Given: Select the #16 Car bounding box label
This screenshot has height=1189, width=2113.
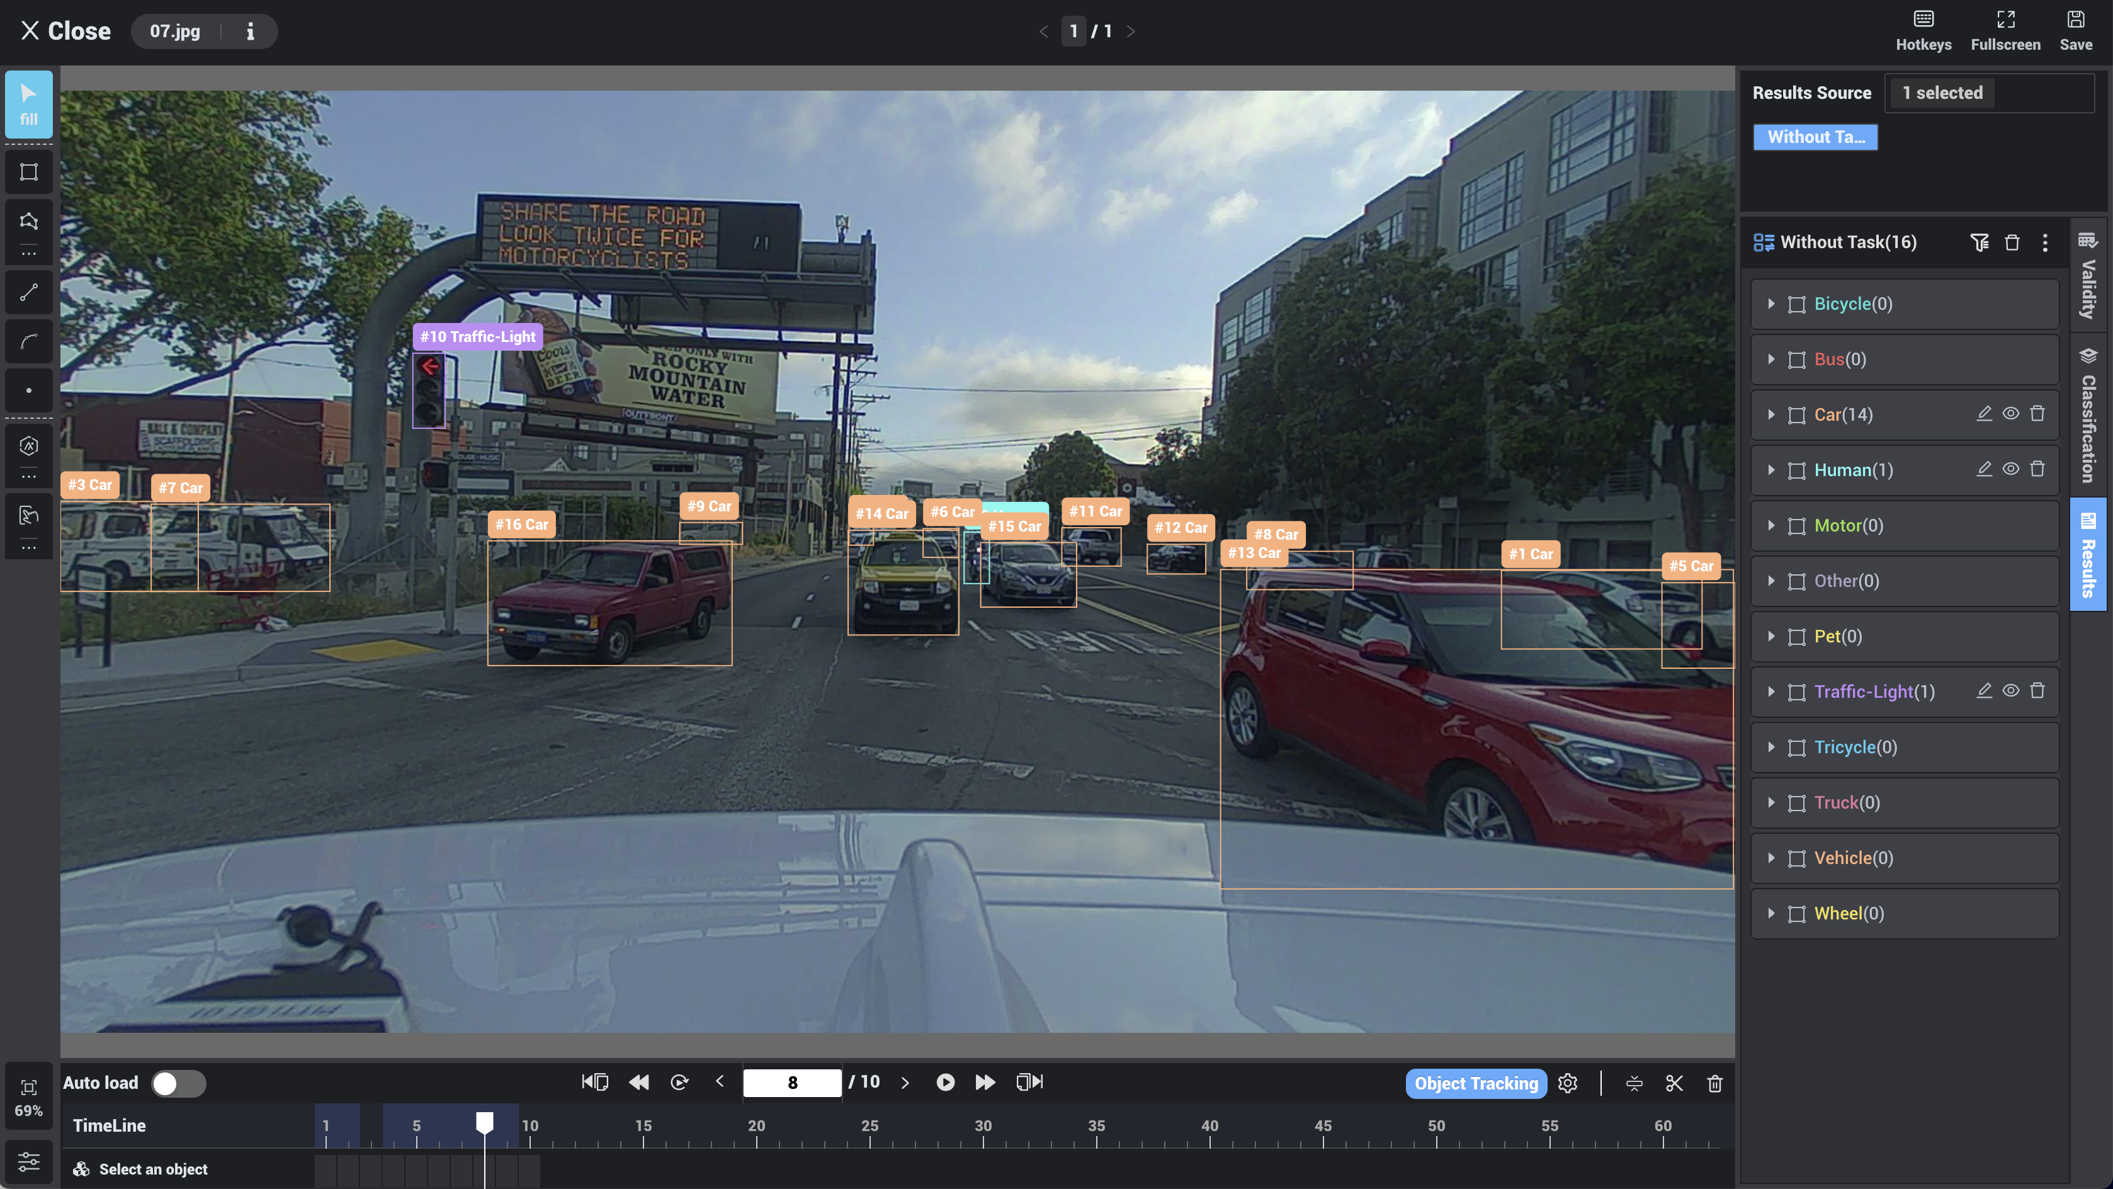Looking at the screenshot, I should pos(522,525).
